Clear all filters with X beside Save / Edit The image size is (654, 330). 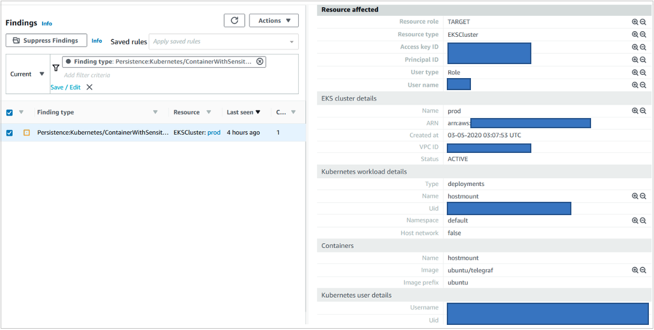(x=90, y=88)
